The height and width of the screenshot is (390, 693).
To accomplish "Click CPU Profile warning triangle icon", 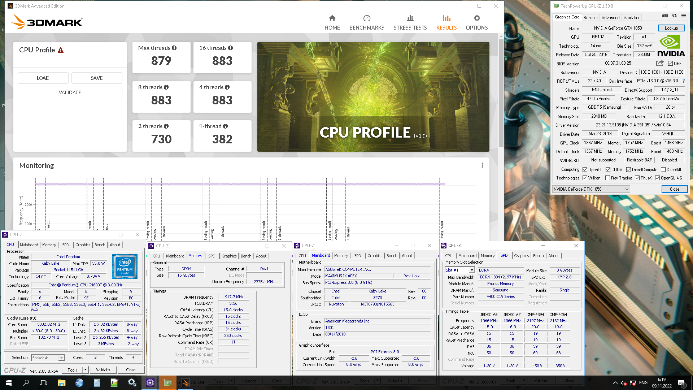I will [61, 50].
